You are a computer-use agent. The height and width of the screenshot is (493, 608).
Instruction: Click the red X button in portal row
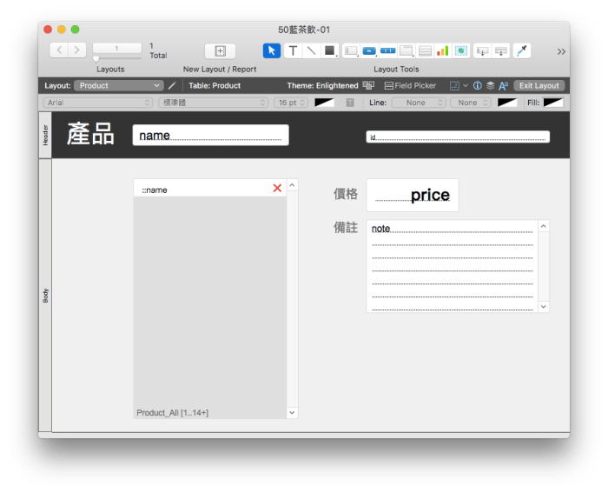click(x=277, y=189)
